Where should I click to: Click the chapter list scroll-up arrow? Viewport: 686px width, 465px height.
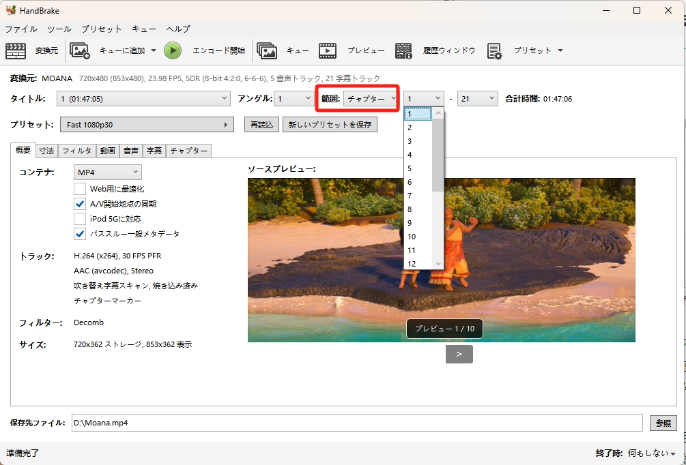coord(438,112)
